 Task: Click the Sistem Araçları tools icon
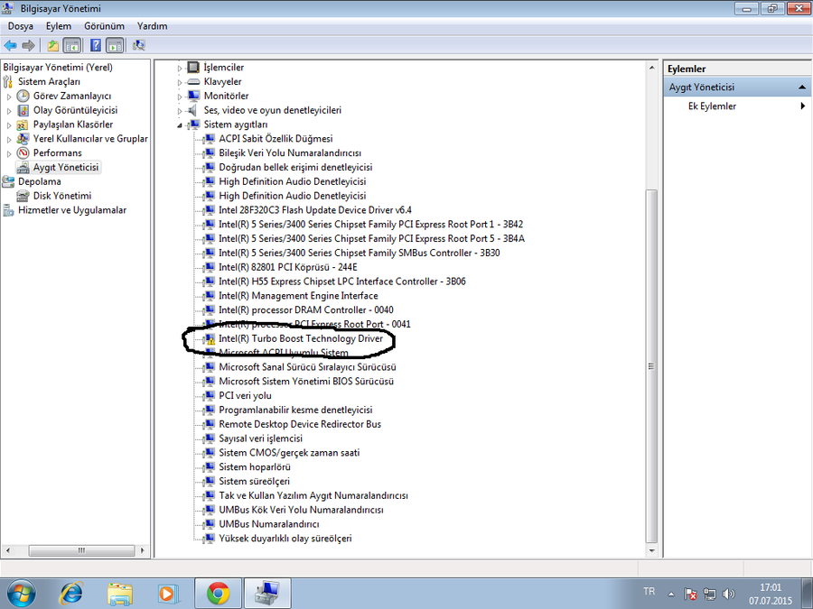tap(8, 82)
